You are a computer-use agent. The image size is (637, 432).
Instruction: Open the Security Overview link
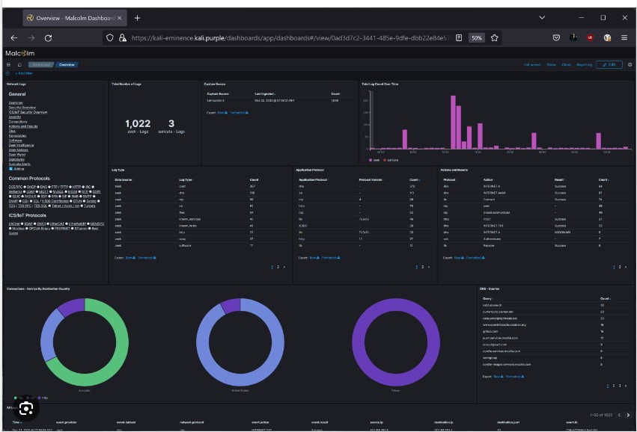click(22, 108)
